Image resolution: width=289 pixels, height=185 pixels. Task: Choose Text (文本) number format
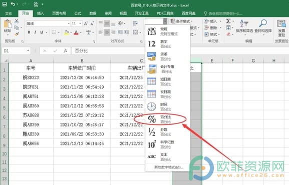[x=167, y=157]
